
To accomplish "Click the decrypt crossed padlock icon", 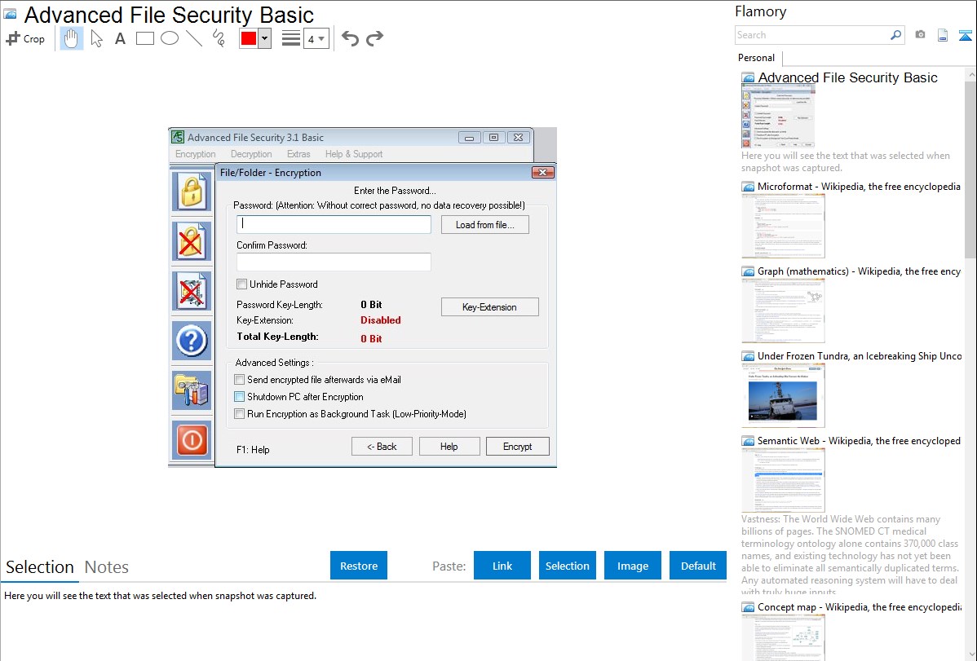I will click(x=192, y=241).
